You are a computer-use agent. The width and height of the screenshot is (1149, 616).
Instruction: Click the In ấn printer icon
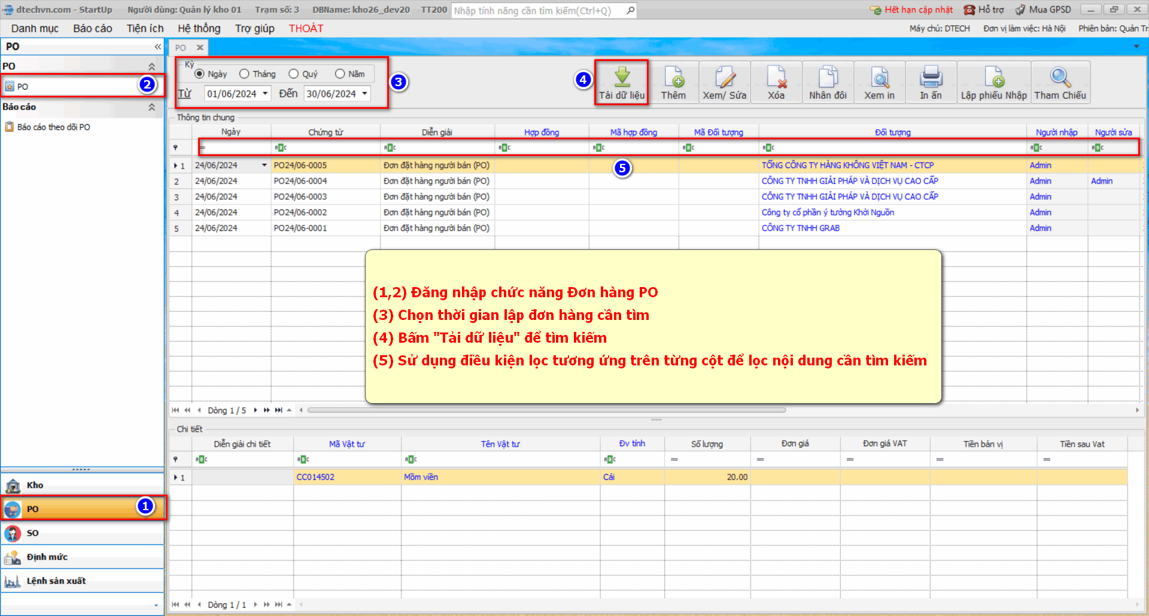931,77
